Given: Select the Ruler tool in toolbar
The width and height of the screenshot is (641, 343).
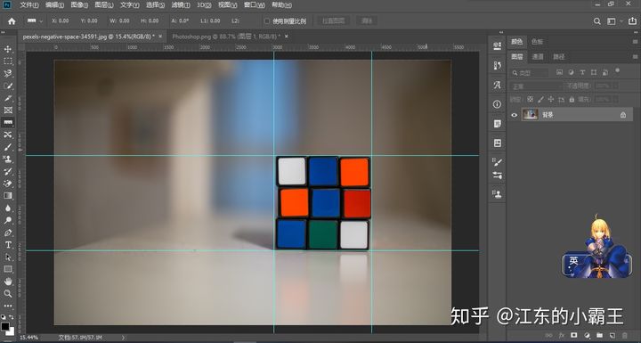Looking at the screenshot, I should pyautogui.click(x=8, y=122).
